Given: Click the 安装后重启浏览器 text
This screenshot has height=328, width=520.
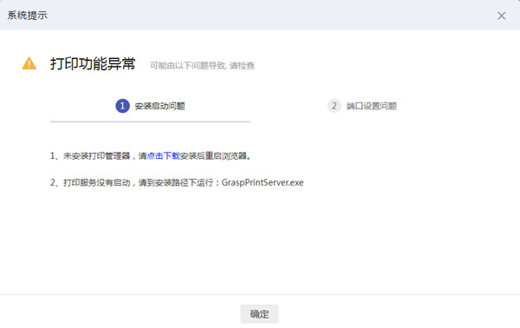Looking at the screenshot, I should tap(213, 155).
